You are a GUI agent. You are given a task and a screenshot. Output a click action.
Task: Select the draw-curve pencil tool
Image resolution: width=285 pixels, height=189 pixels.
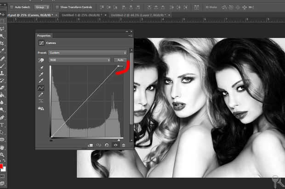pos(40,94)
